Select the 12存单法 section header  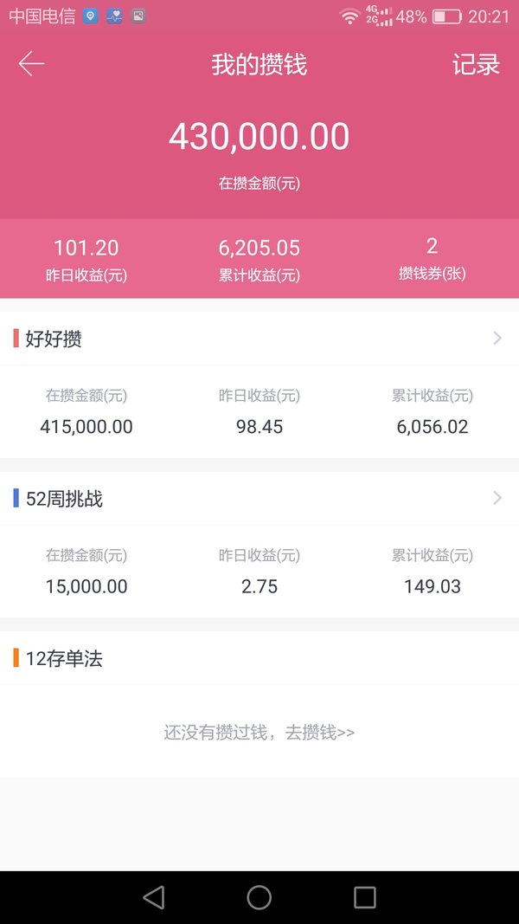[259, 658]
